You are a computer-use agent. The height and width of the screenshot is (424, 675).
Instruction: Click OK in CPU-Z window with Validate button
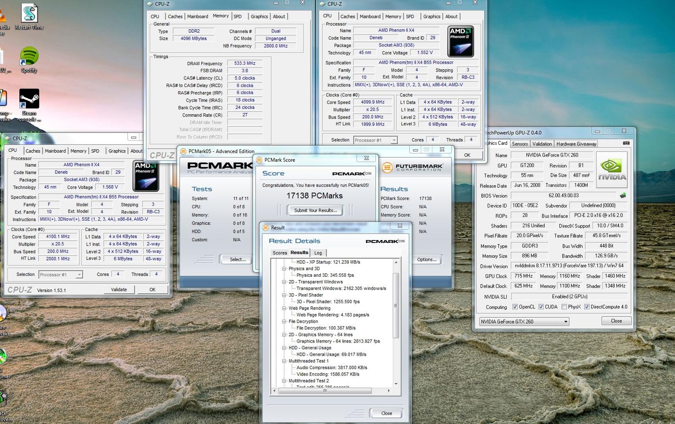(153, 289)
